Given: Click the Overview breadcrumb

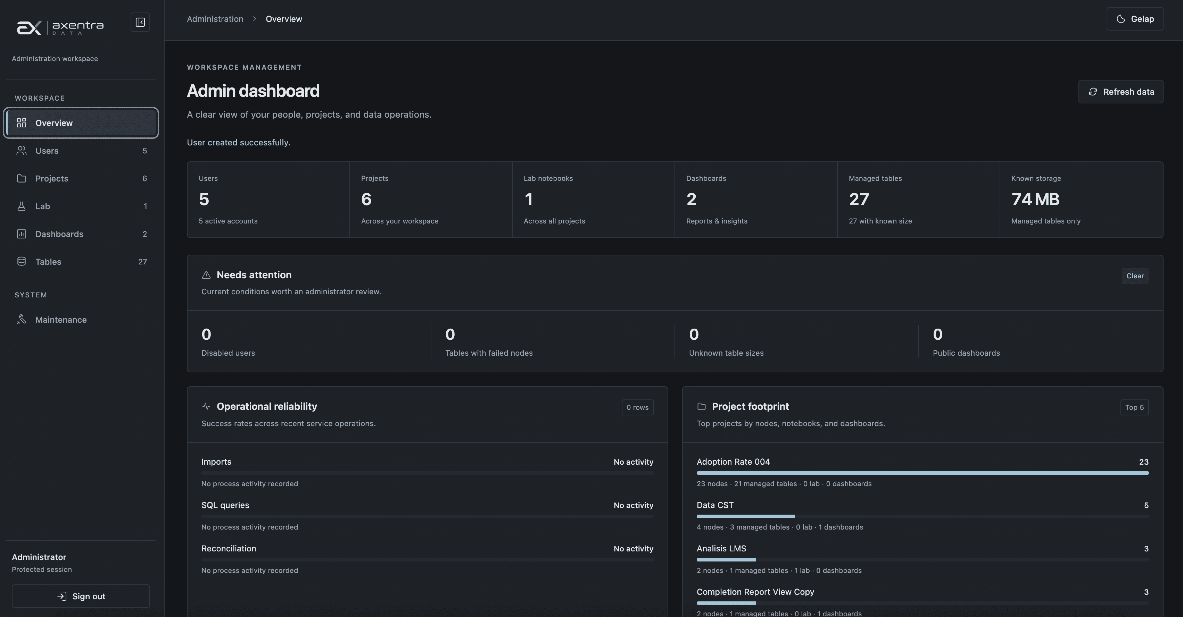Looking at the screenshot, I should click(284, 19).
